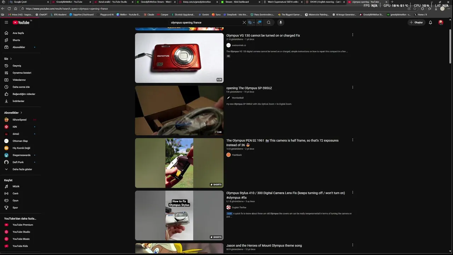This screenshot has height=255, width=453.
Task: Open options menu for Olympus VG 130 video
Action: [352, 35]
